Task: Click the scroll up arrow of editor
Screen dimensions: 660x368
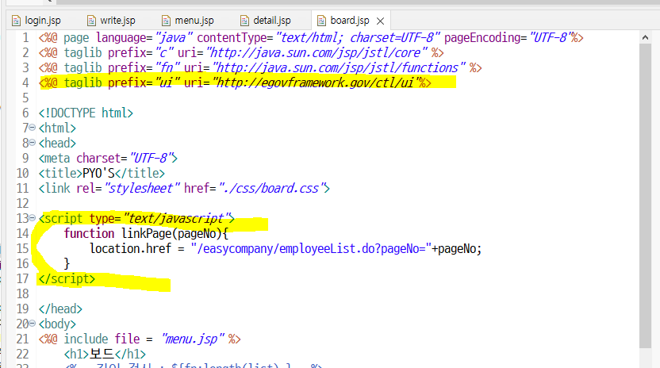Action: pyautogui.click(x=645, y=37)
